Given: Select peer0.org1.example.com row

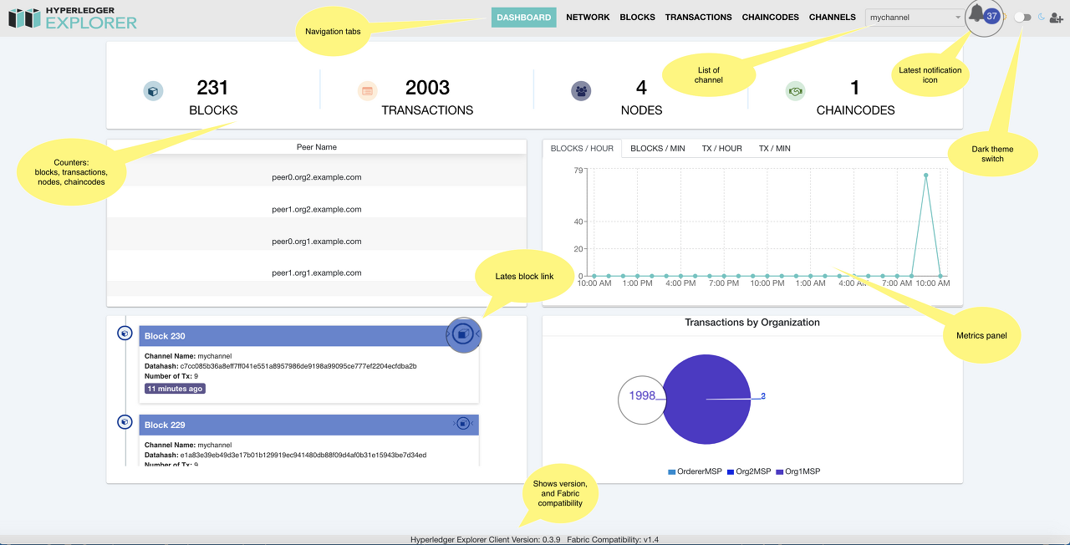Looking at the screenshot, I should pos(317,241).
